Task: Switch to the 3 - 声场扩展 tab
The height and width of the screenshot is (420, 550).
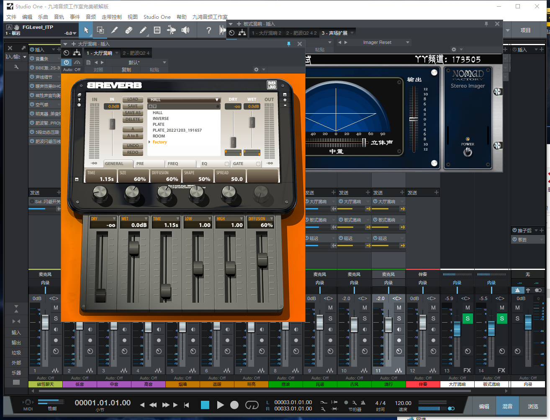Action: [x=334, y=33]
